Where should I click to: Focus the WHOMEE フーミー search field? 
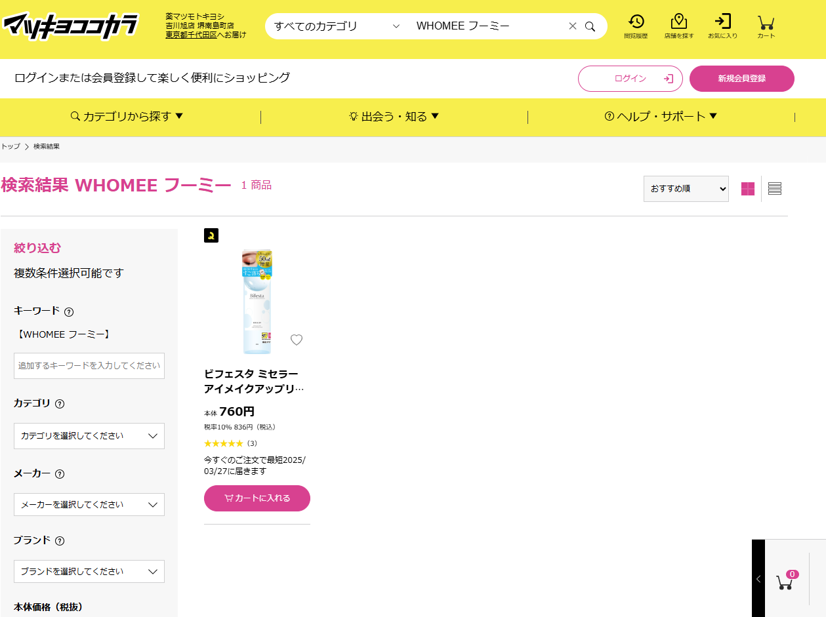click(x=489, y=26)
